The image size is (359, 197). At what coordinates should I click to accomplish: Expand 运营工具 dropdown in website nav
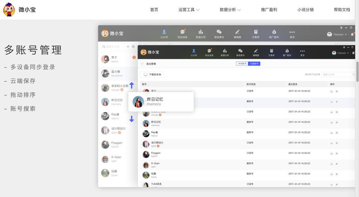pyautogui.click(x=189, y=9)
